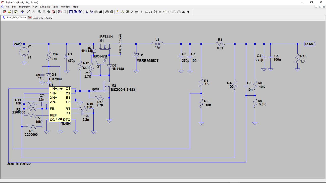Open Print Setup from the toolbar
The width and height of the screenshot is (326, 183).
coord(107,12)
